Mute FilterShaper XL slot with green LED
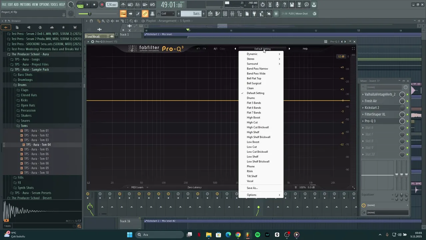426x240 pixels. coord(407,115)
